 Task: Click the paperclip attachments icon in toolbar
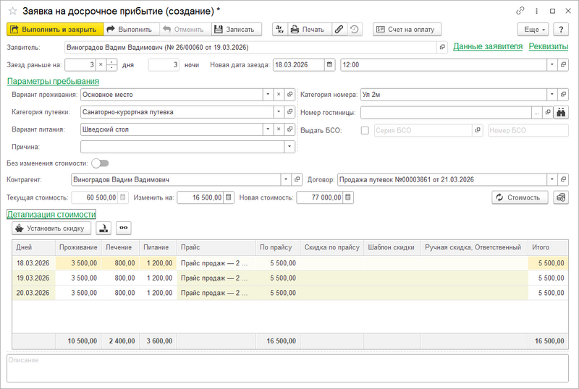(x=339, y=30)
